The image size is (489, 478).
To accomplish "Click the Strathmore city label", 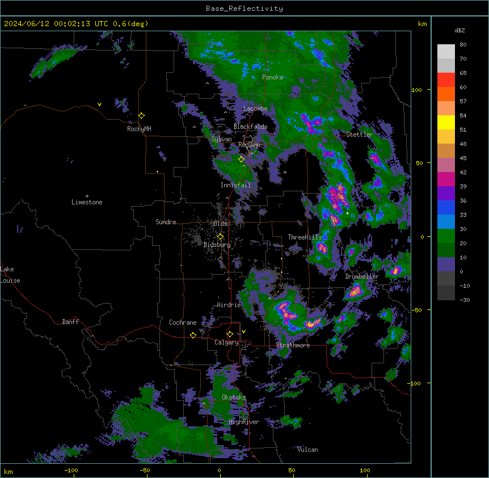I will point(293,345).
